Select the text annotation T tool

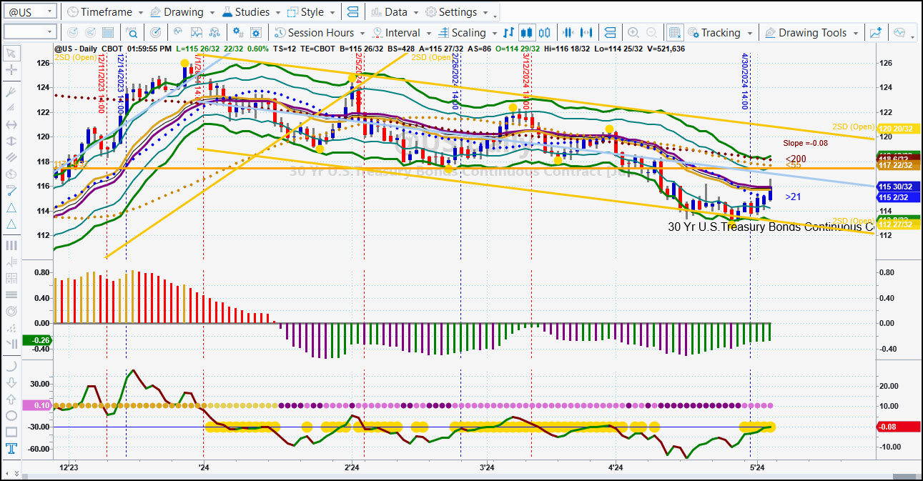(x=11, y=449)
